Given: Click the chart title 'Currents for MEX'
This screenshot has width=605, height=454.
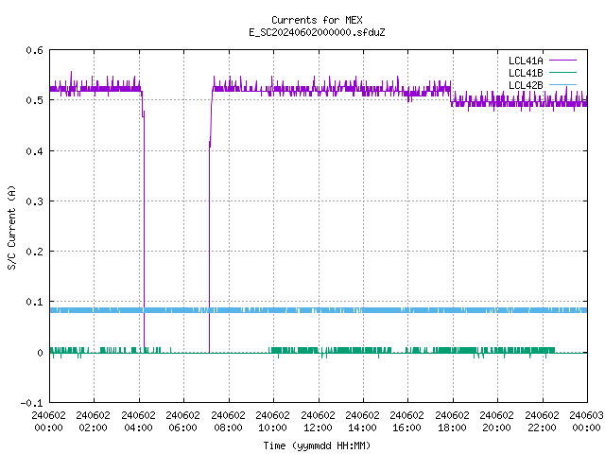Looking at the screenshot, I should [x=317, y=20].
